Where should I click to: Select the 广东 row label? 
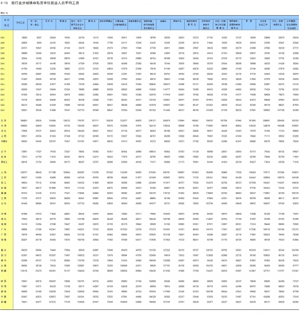4,229
